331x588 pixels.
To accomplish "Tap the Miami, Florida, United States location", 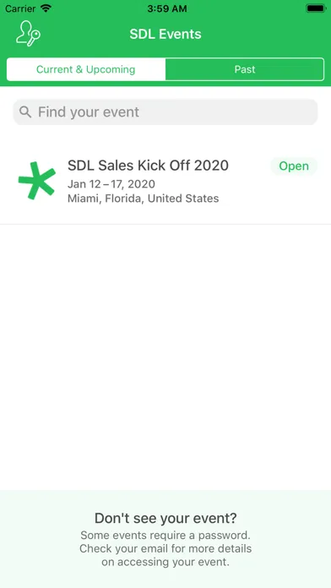I will tap(144, 199).
